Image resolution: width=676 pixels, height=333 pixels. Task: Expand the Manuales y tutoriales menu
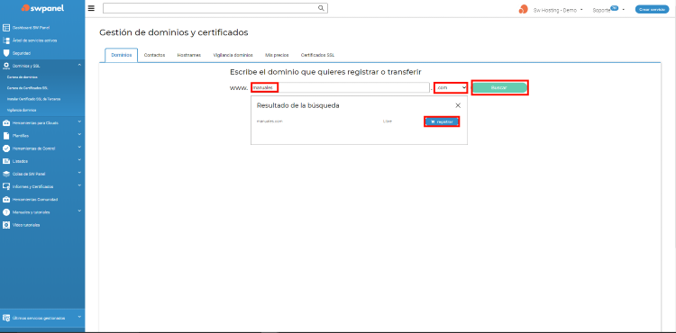point(79,211)
